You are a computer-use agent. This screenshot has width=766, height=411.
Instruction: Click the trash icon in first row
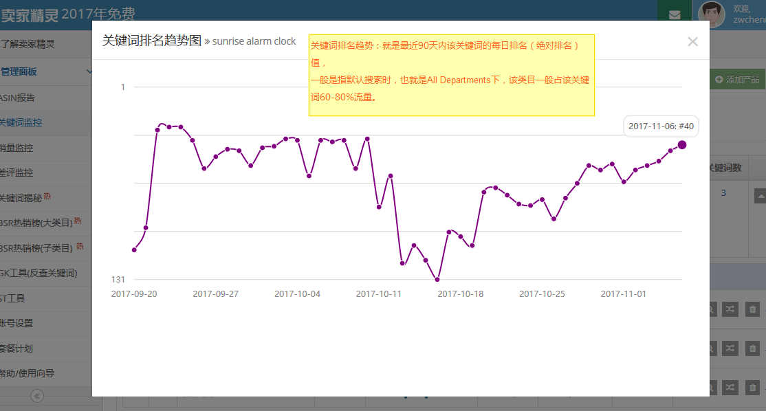(x=753, y=310)
